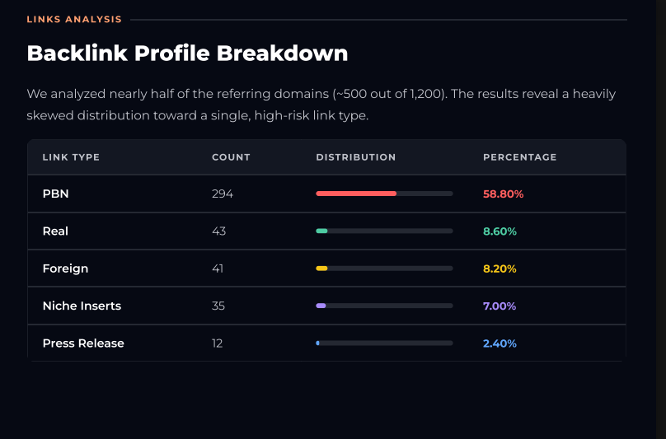Click the Niche Inserts row label
Screen dimensions: 666x439
(82, 306)
